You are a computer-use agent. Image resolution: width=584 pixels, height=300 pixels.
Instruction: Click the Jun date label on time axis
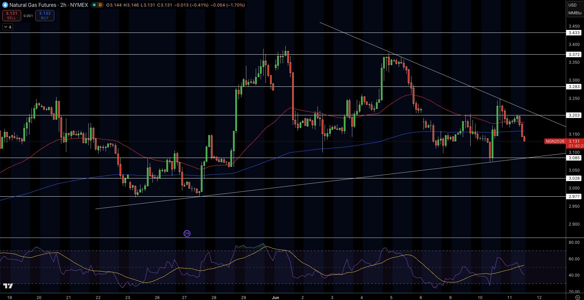point(276,297)
